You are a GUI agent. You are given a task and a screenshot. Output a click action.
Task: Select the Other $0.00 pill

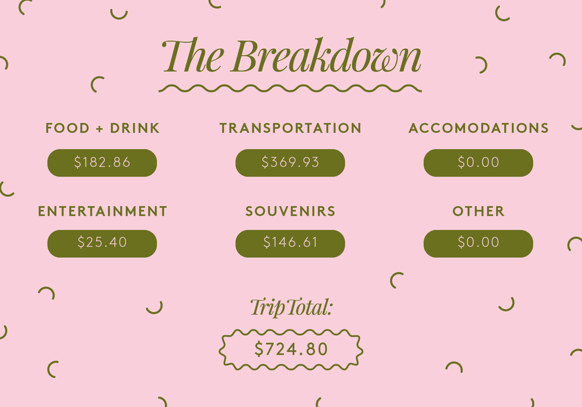point(478,244)
